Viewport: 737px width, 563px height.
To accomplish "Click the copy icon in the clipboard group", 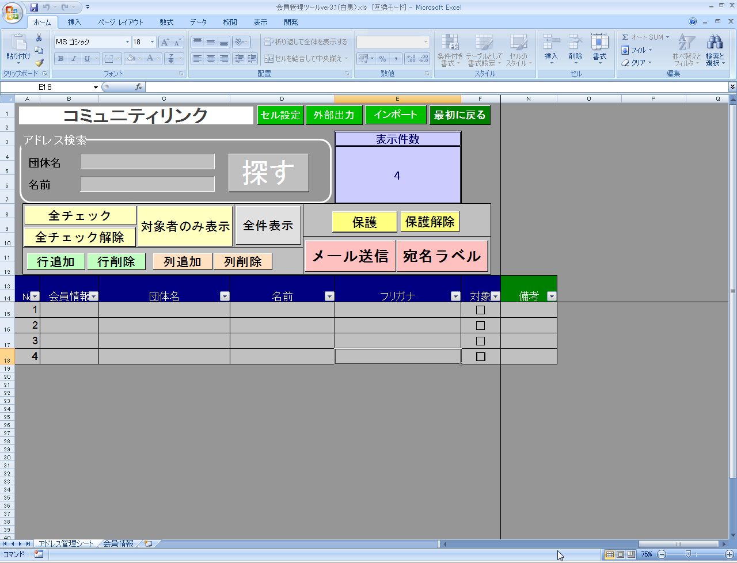I will click(x=39, y=51).
